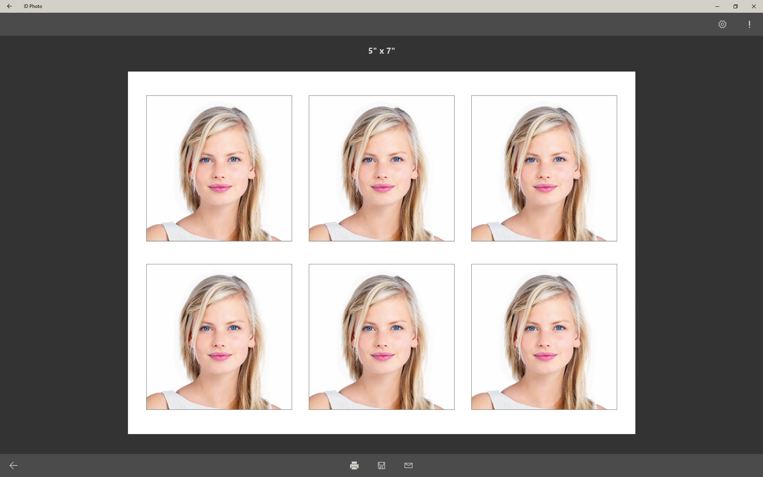Select the bottom-right ID photo
Screen dimensions: 763x477
pyautogui.click(x=544, y=337)
